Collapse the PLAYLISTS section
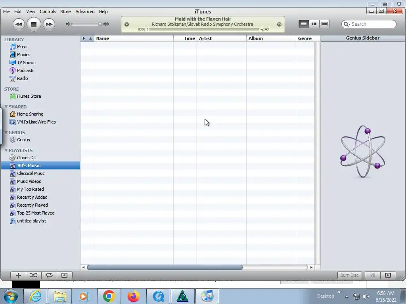Image resolution: width=406 pixels, height=304 pixels. click(x=6, y=150)
